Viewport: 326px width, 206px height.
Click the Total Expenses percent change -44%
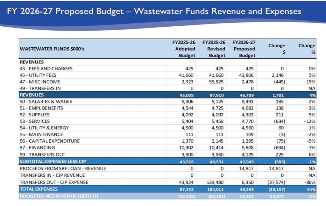(311, 189)
